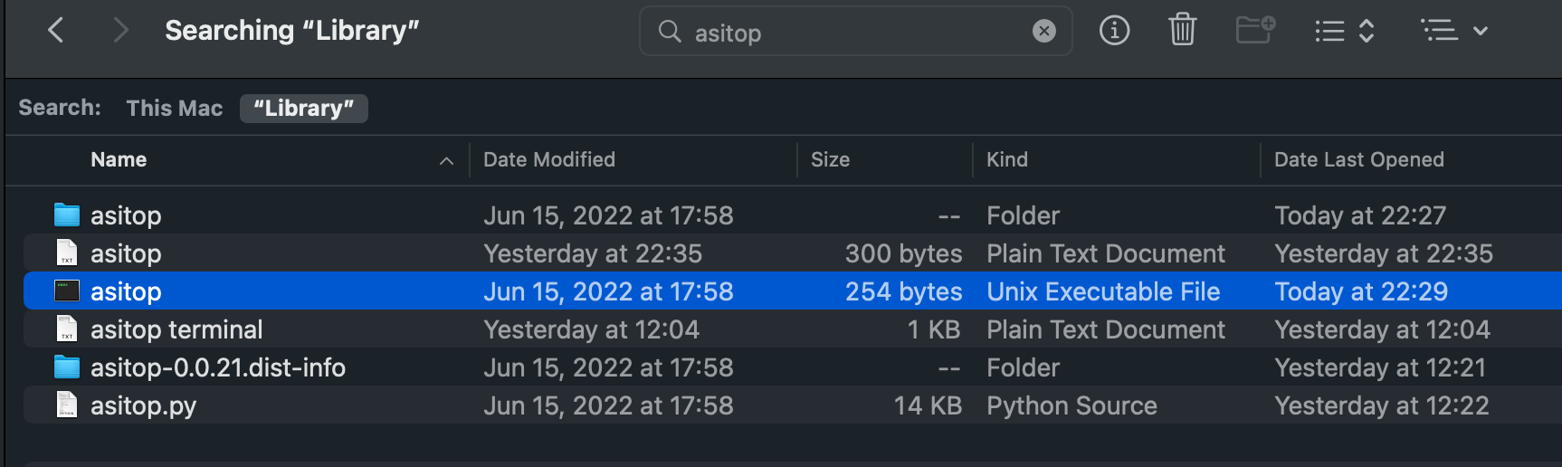Select the asitop folder icon row
The image size is (1562, 467).
[x=792, y=215]
